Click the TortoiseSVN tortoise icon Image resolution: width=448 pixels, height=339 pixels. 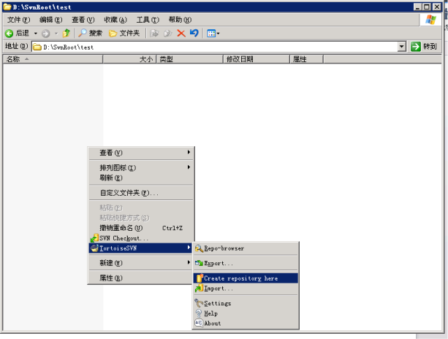point(94,248)
